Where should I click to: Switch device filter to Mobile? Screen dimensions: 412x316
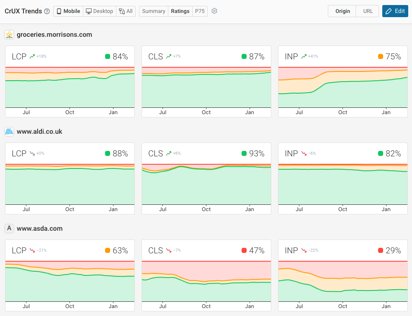(x=68, y=11)
